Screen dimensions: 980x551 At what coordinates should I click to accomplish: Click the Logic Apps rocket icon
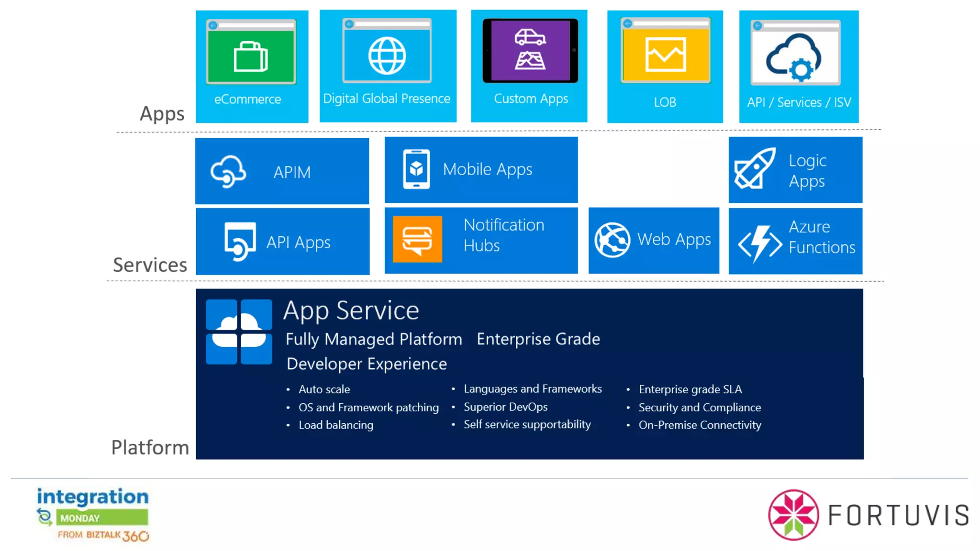tap(755, 168)
